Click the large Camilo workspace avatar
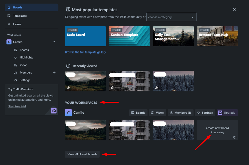 pos(69,113)
